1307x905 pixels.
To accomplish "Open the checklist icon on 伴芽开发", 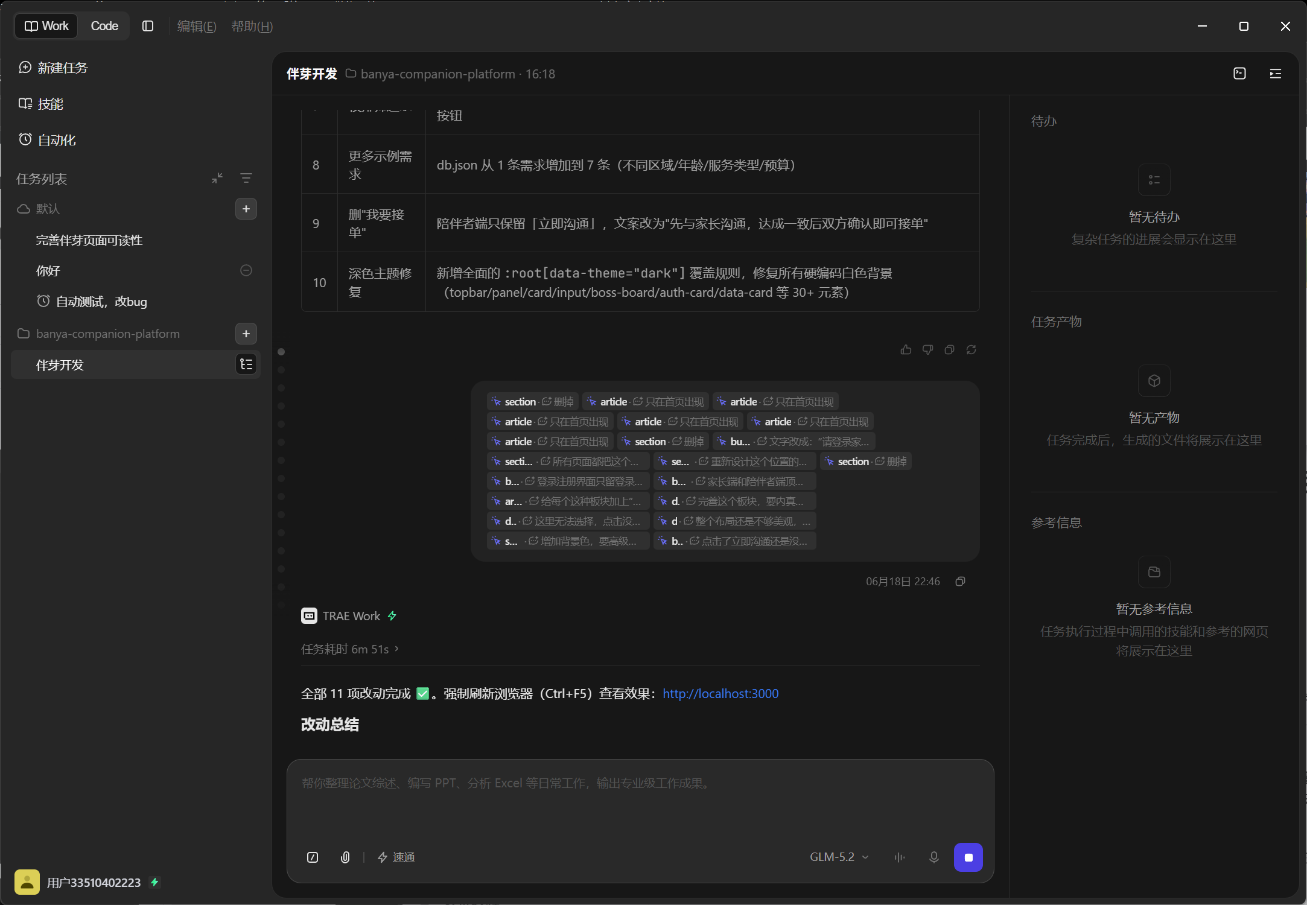I will pos(246,364).
